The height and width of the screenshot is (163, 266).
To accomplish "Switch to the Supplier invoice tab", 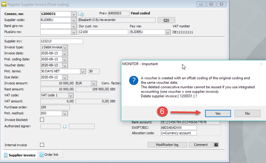I will (20, 155).
